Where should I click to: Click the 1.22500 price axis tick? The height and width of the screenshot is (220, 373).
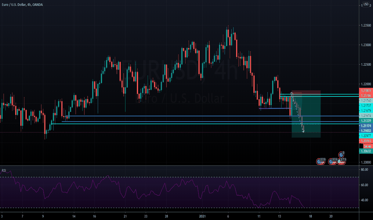[x=366, y=64]
